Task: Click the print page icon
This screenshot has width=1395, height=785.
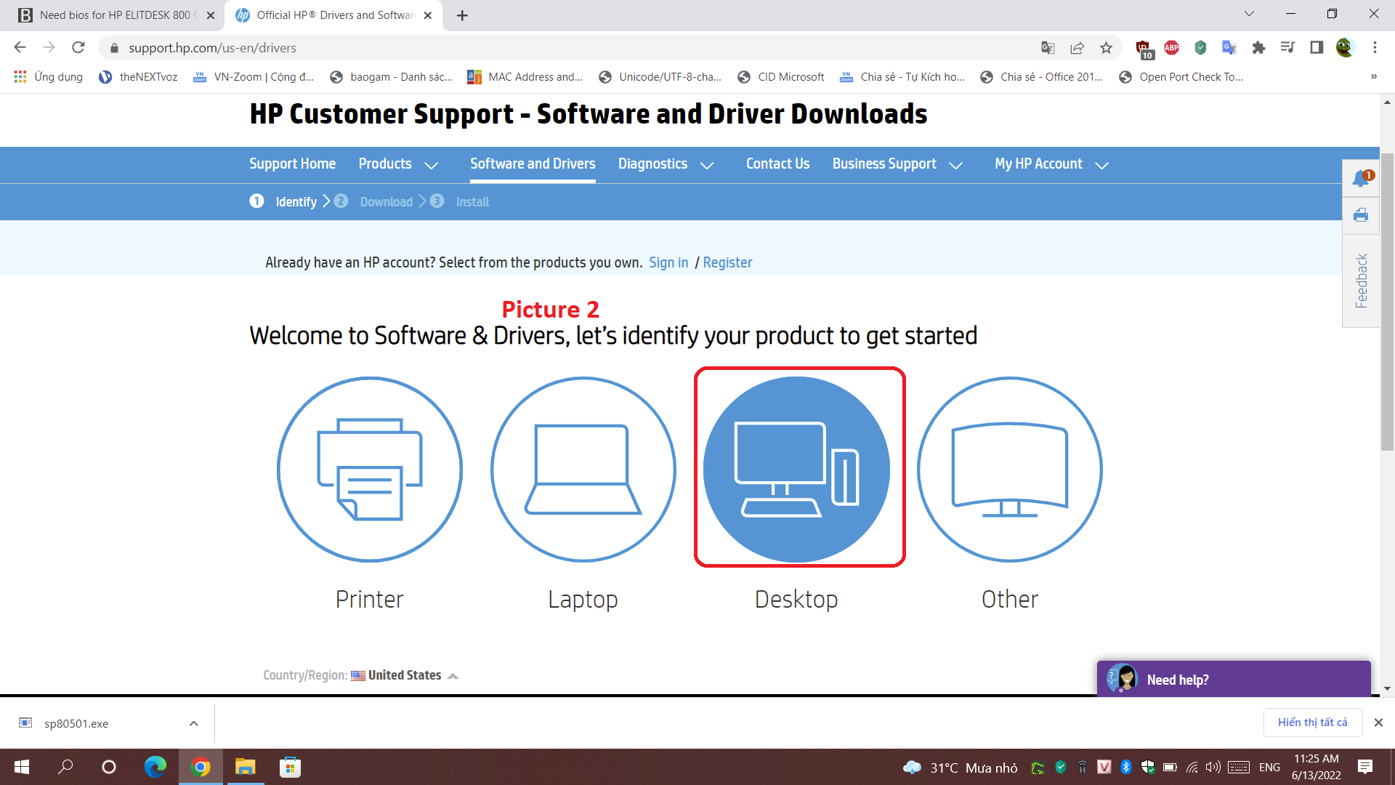Action: point(1360,215)
